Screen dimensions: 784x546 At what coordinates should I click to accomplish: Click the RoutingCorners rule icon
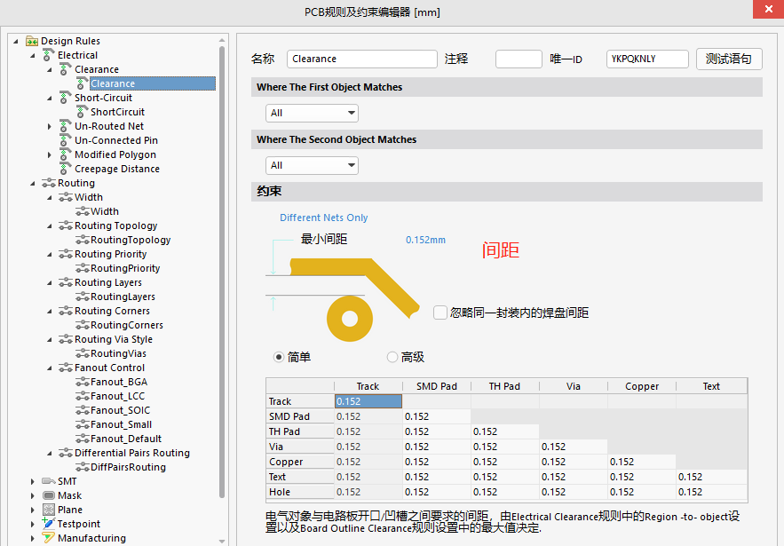(82, 326)
